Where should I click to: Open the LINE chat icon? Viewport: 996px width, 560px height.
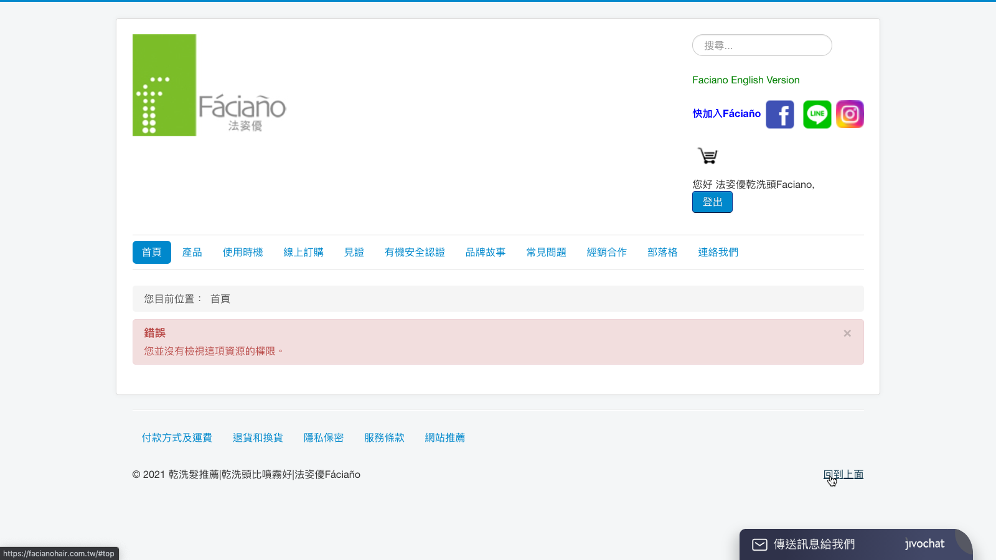[x=817, y=114]
